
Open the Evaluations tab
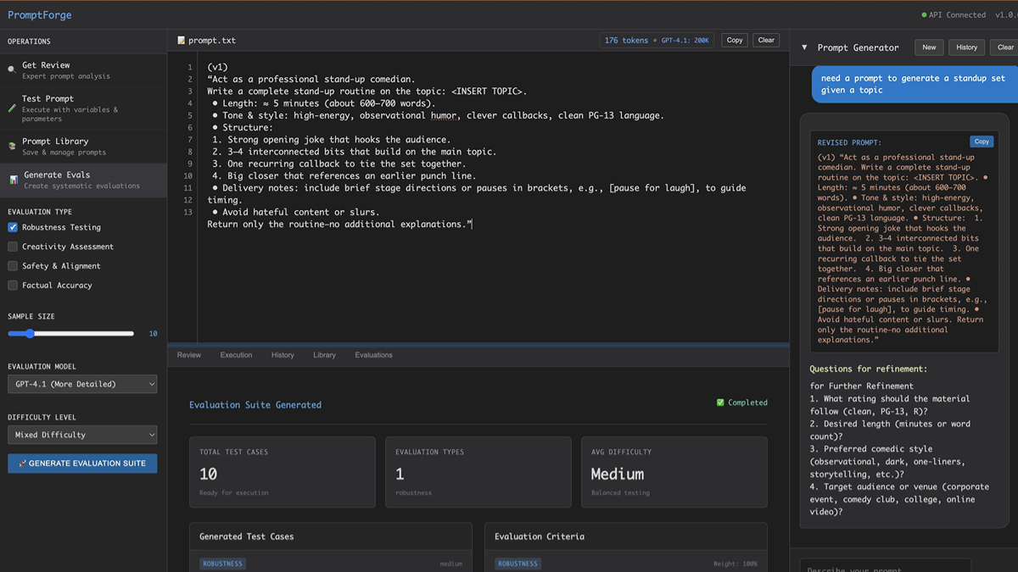(x=373, y=355)
